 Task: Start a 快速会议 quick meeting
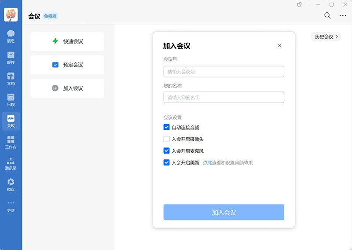pyautogui.click(x=68, y=41)
